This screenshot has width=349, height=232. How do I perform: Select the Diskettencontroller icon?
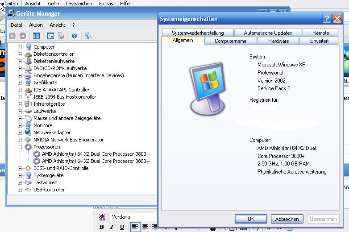click(28, 54)
